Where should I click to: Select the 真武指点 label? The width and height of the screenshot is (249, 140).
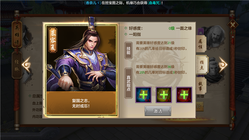(128, 83)
